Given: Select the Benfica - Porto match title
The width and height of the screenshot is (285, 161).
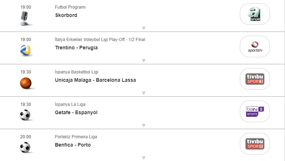Looking at the screenshot, I should coord(73,145).
